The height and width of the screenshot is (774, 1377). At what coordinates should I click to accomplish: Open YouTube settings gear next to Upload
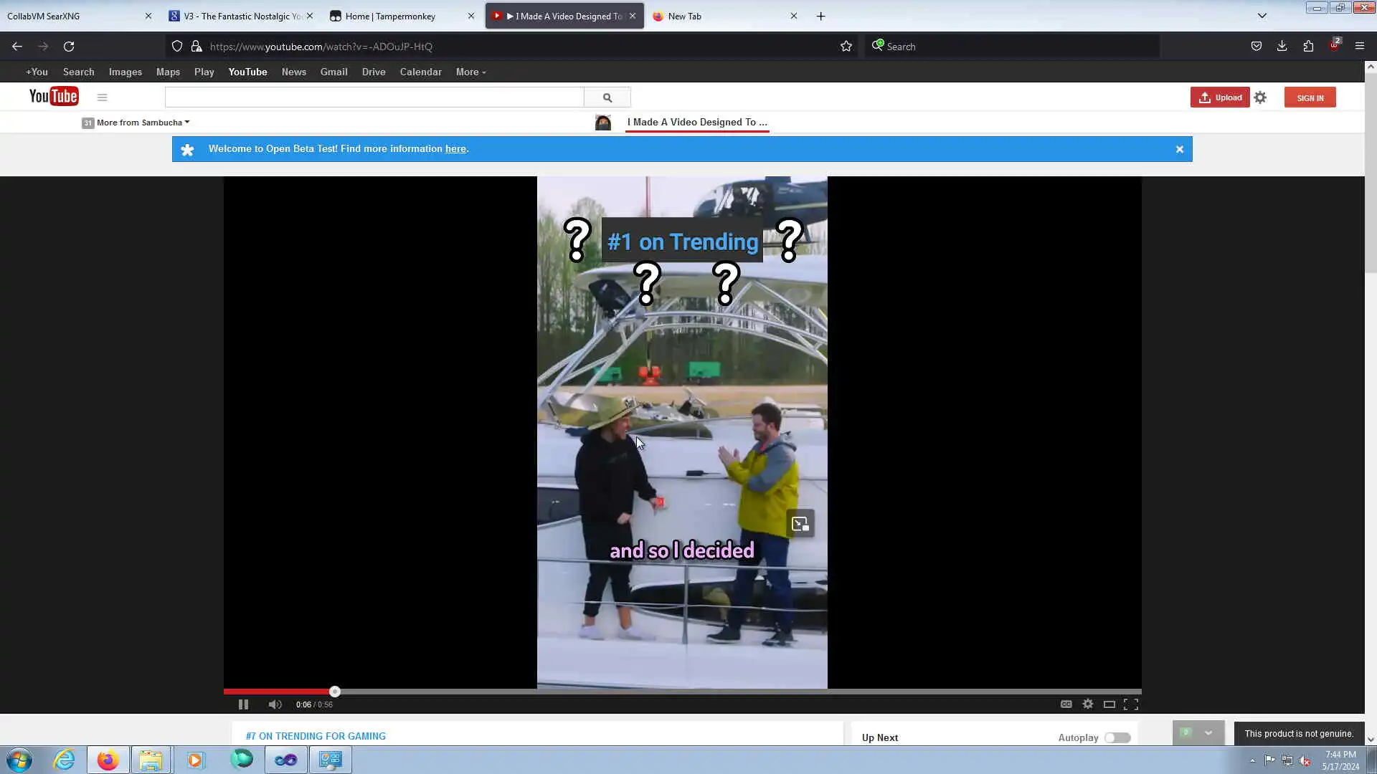pos(1260,97)
